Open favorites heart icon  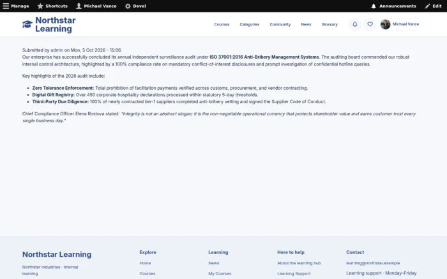tap(370, 24)
